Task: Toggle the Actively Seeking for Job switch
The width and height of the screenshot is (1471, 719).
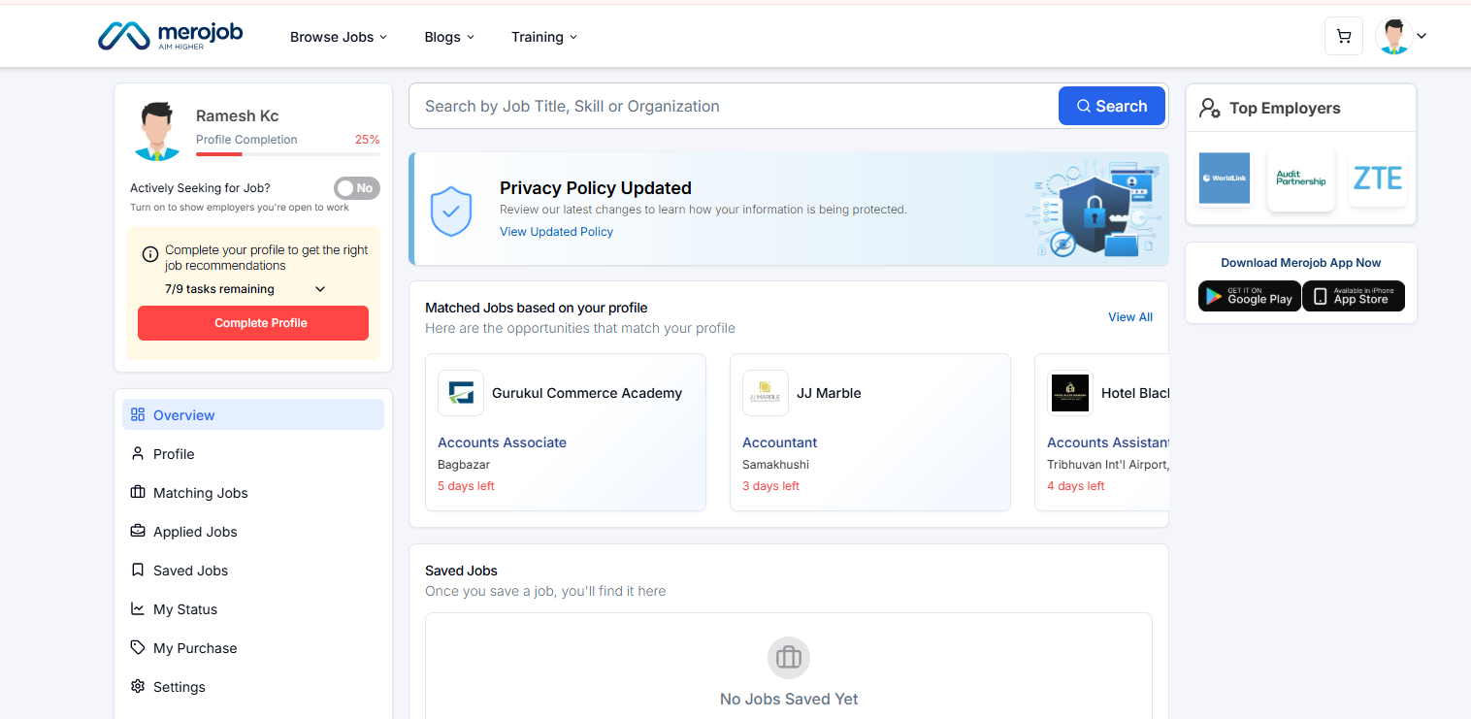Action: coord(356,188)
